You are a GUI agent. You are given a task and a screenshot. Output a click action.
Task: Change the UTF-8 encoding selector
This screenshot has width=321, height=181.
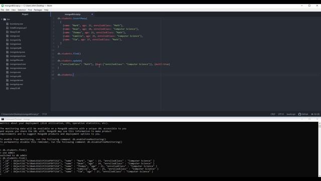coord(281,114)
